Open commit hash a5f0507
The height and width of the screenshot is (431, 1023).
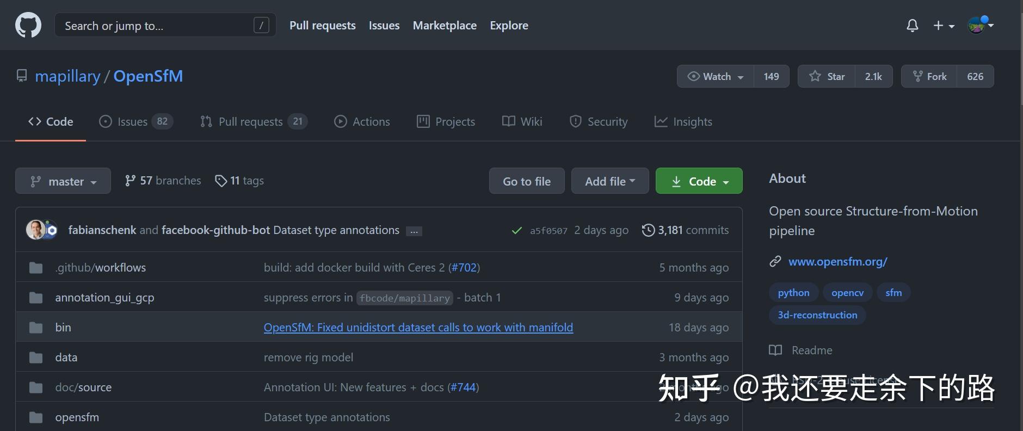pos(549,231)
